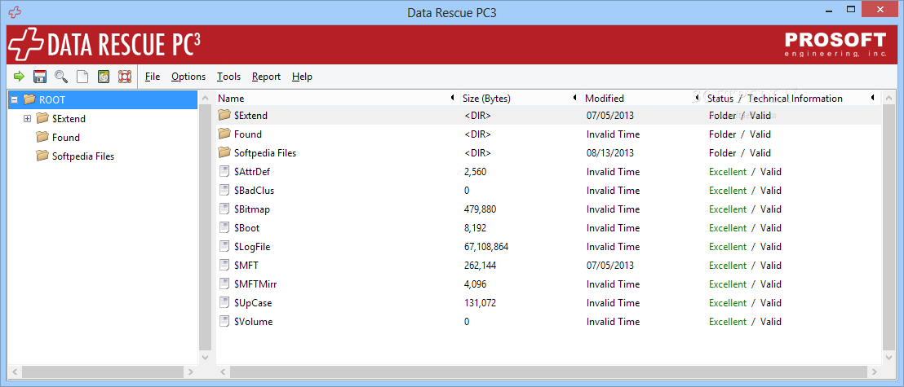Screen dimensions: 904x387
Task: Click the lifebuoy toolbar icon
Action: (x=125, y=76)
